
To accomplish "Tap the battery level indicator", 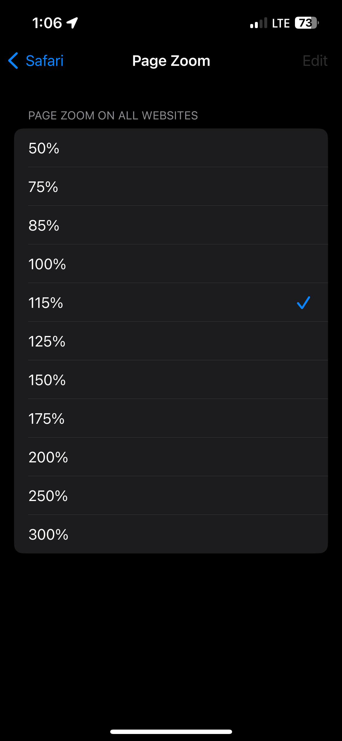I will click(307, 23).
